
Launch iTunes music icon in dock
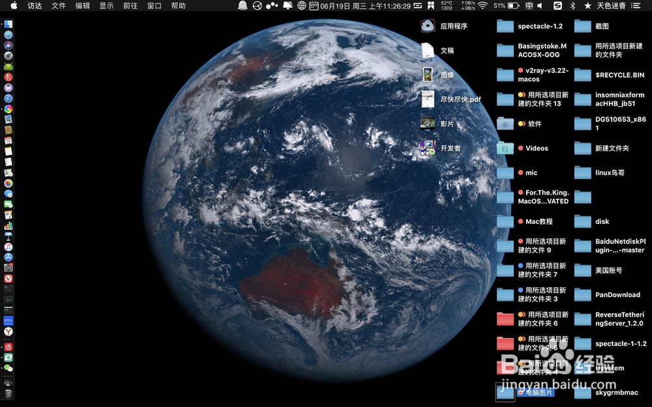8,247
